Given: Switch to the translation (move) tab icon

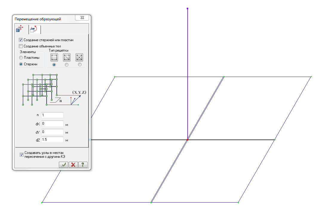Looking at the screenshot, I should click(20, 29).
